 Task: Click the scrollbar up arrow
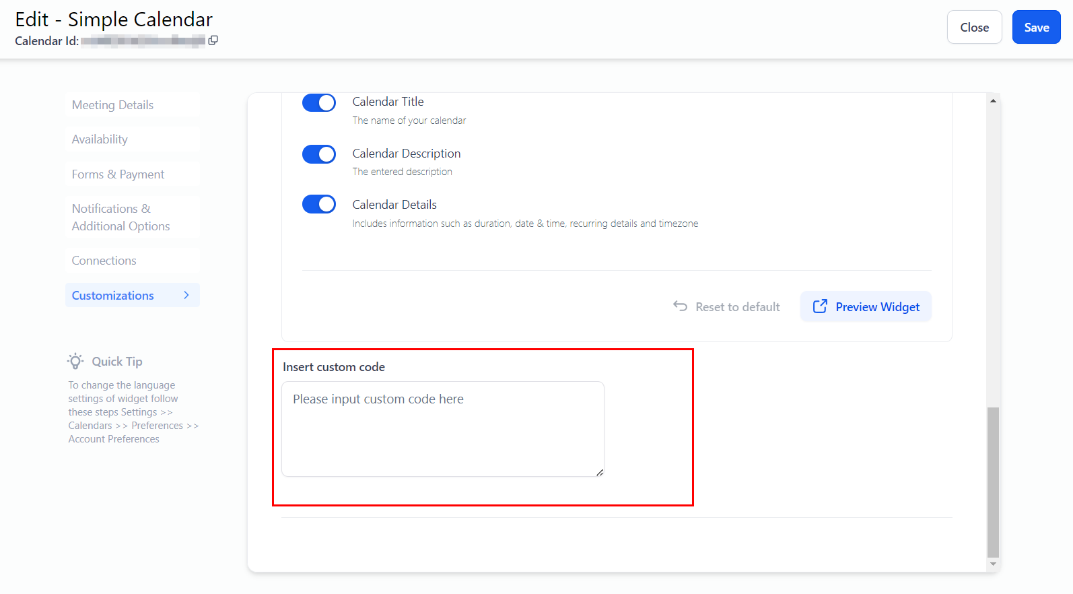click(993, 101)
